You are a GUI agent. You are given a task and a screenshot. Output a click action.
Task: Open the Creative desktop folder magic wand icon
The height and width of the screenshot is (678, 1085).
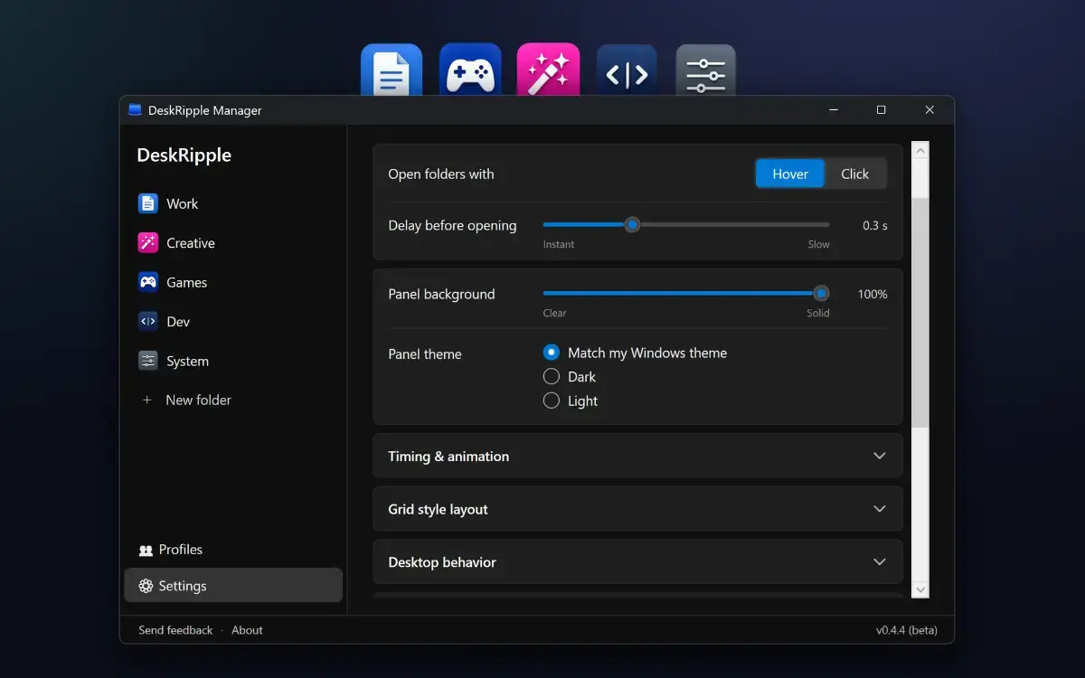pyautogui.click(x=548, y=71)
